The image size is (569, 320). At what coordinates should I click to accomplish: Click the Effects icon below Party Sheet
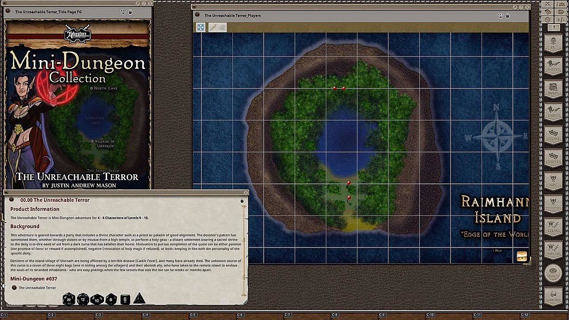[561, 12]
